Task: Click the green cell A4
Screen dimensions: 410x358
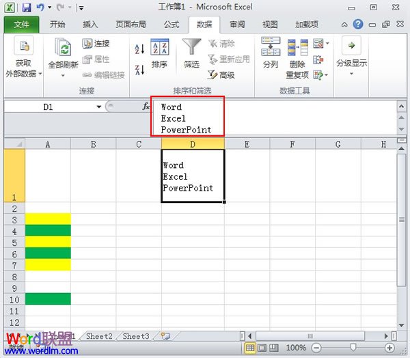Action: [x=48, y=230]
